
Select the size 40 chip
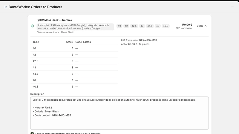tap(119, 26)
